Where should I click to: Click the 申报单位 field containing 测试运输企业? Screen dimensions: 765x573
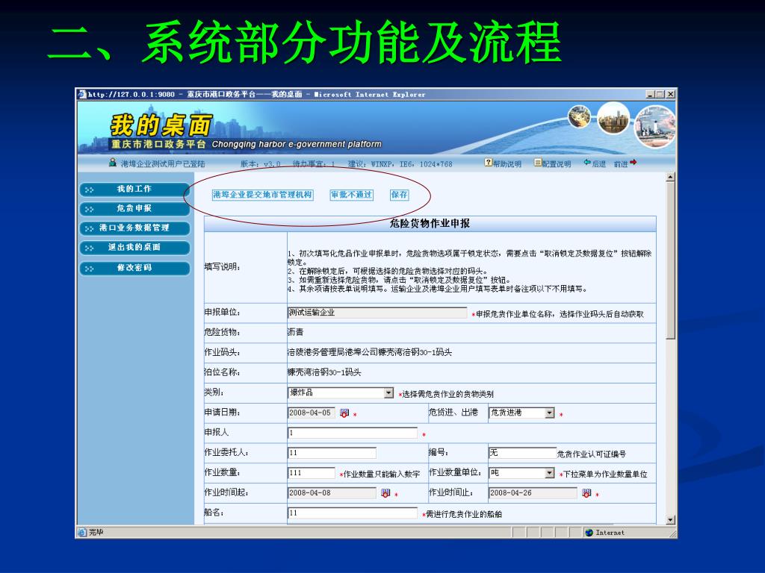coord(377,313)
